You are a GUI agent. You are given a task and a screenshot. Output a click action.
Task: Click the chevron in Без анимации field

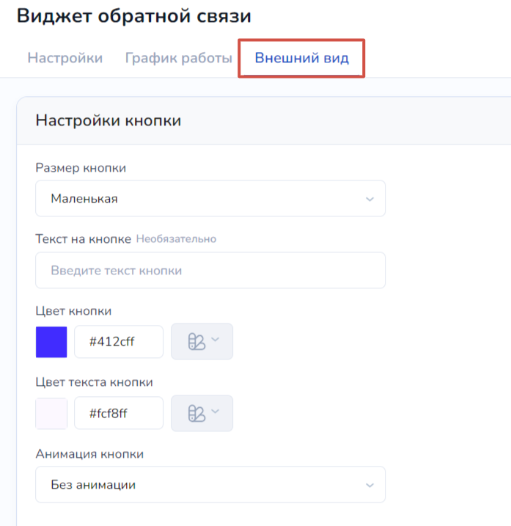[370, 485]
